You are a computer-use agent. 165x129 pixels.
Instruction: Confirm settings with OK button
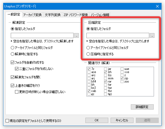pyautogui.click(x=97, y=120)
